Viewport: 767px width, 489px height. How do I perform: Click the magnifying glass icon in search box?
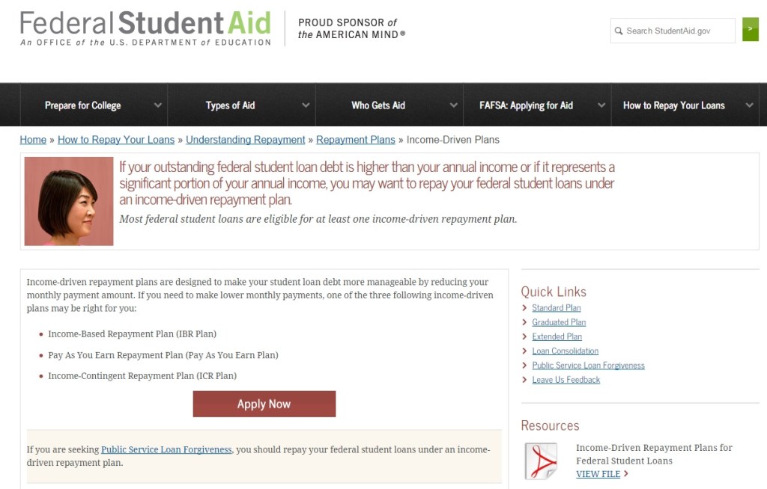click(x=618, y=31)
